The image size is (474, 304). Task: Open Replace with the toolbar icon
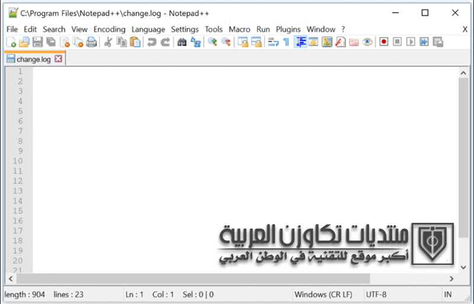196,42
